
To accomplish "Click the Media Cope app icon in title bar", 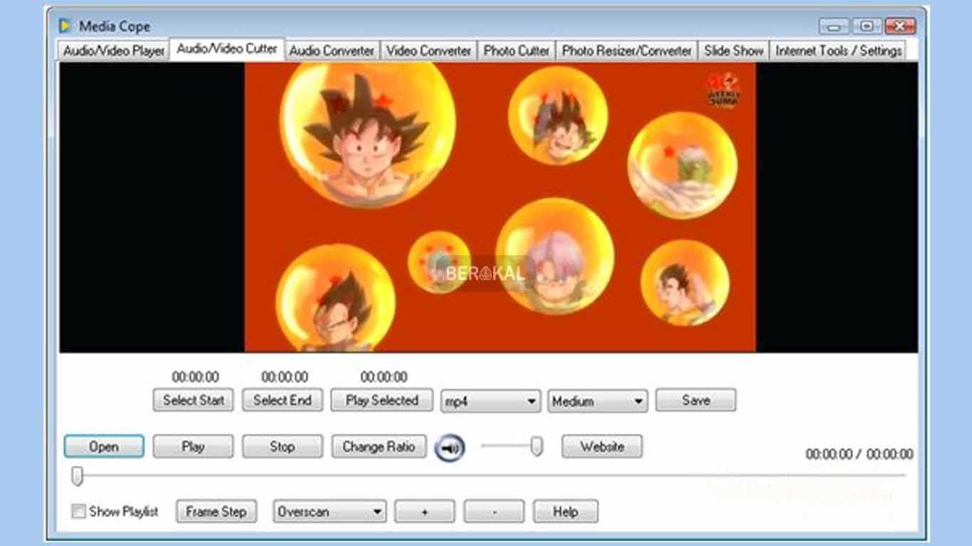I will point(65,26).
